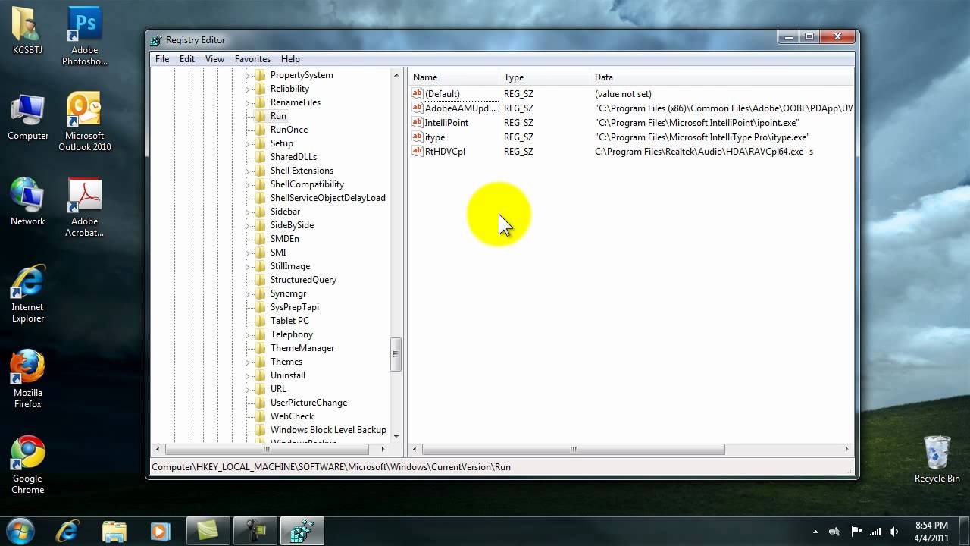The width and height of the screenshot is (970, 546).
Task: Expand the Syncmgr tree node
Action: 247,293
